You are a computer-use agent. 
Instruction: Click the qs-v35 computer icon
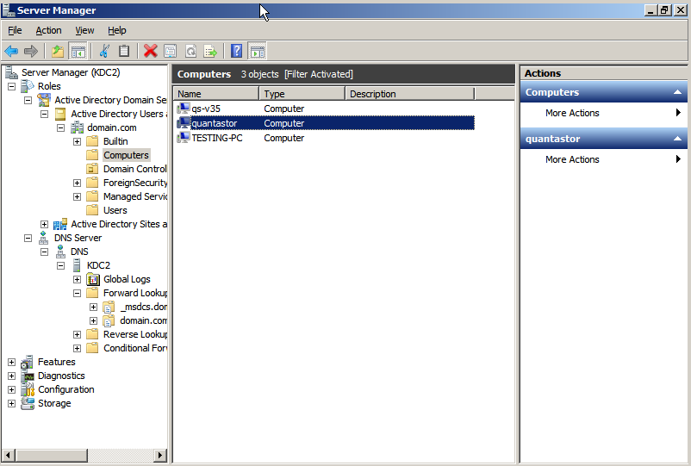(183, 109)
